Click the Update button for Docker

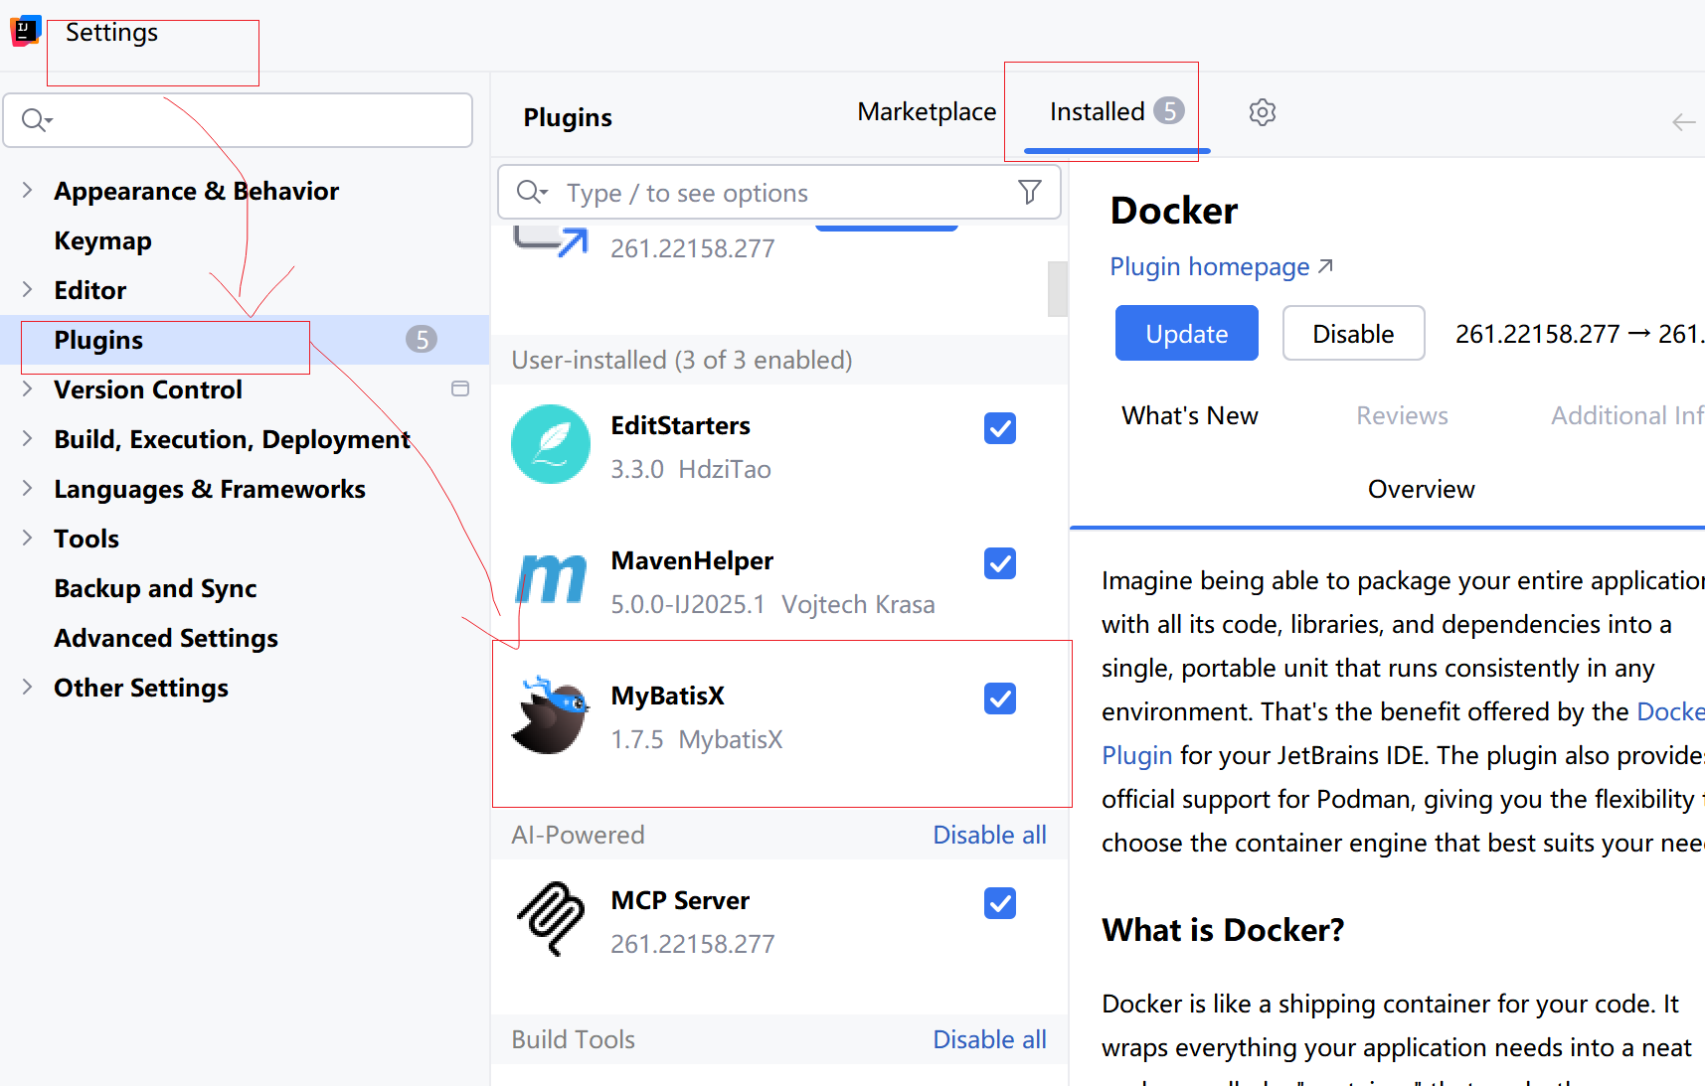pos(1186,333)
